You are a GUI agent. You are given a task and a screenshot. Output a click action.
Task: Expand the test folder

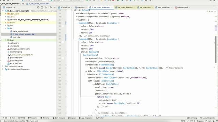pyautogui.click(x=5, y=40)
